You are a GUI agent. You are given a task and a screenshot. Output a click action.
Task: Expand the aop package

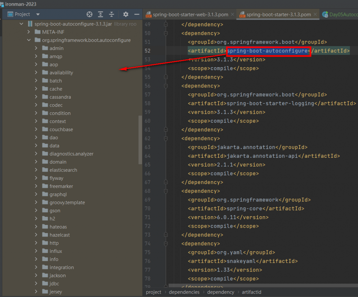pos(36,64)
